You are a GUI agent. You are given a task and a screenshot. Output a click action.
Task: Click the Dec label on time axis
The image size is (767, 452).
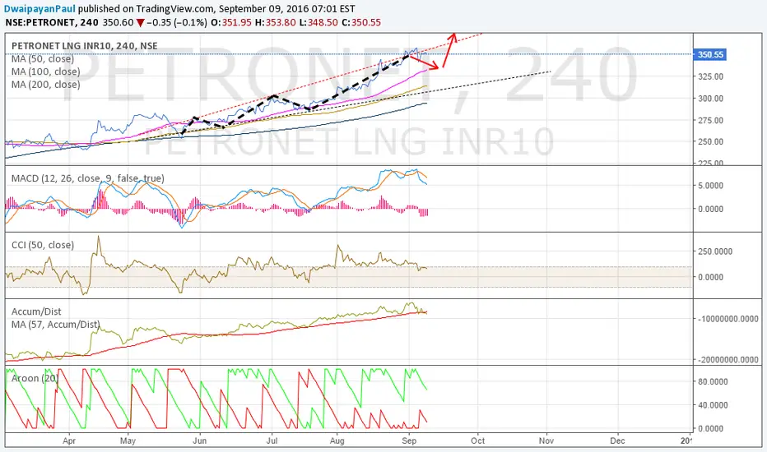(x=618, y=440)
